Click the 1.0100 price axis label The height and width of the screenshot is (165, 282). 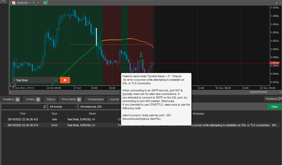[x=275, y=8]
